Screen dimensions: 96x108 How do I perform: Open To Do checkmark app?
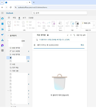2,35
